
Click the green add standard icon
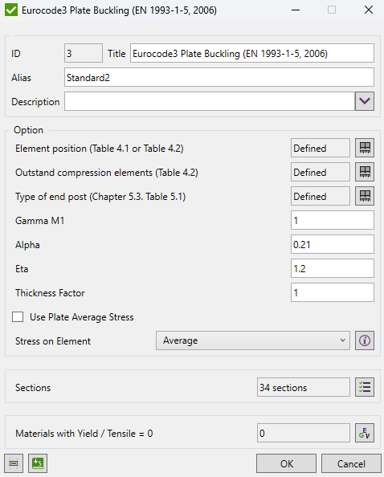38,463
